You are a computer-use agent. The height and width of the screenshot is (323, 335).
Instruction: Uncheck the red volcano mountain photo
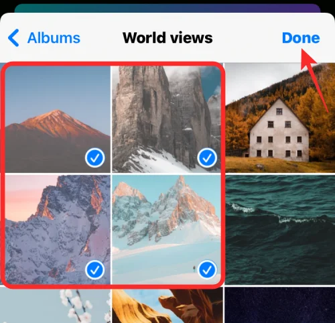point(94,157)
